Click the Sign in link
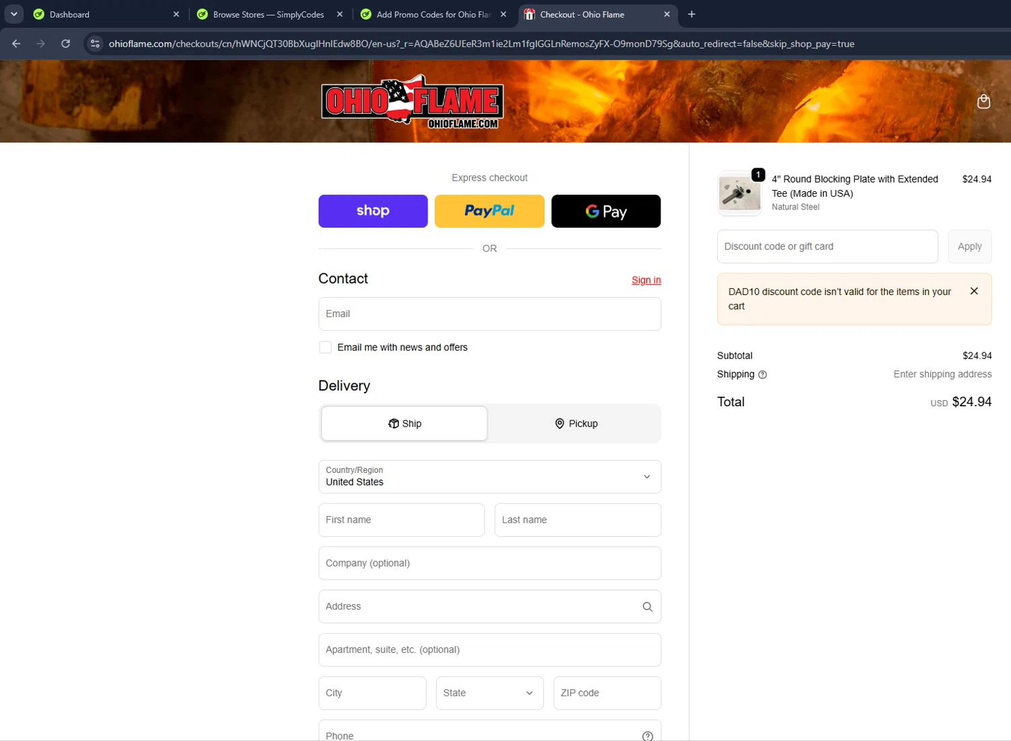1011x741 pixels. (x=646, y=280)
